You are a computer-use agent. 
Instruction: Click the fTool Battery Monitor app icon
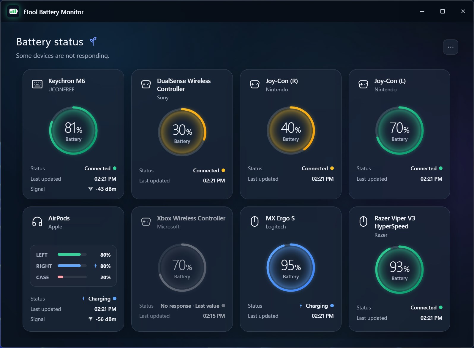click(13, 12)
